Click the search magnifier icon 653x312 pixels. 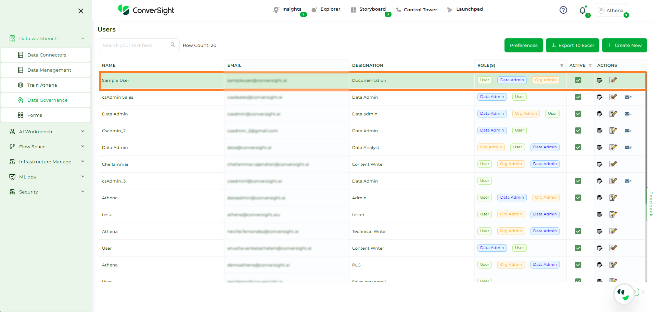click(173, 45)
